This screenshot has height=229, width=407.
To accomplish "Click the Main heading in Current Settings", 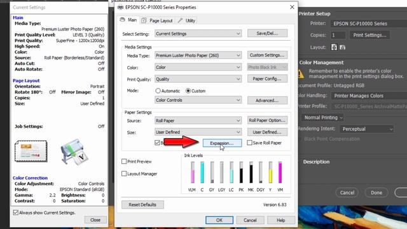I will pos(18,18).
